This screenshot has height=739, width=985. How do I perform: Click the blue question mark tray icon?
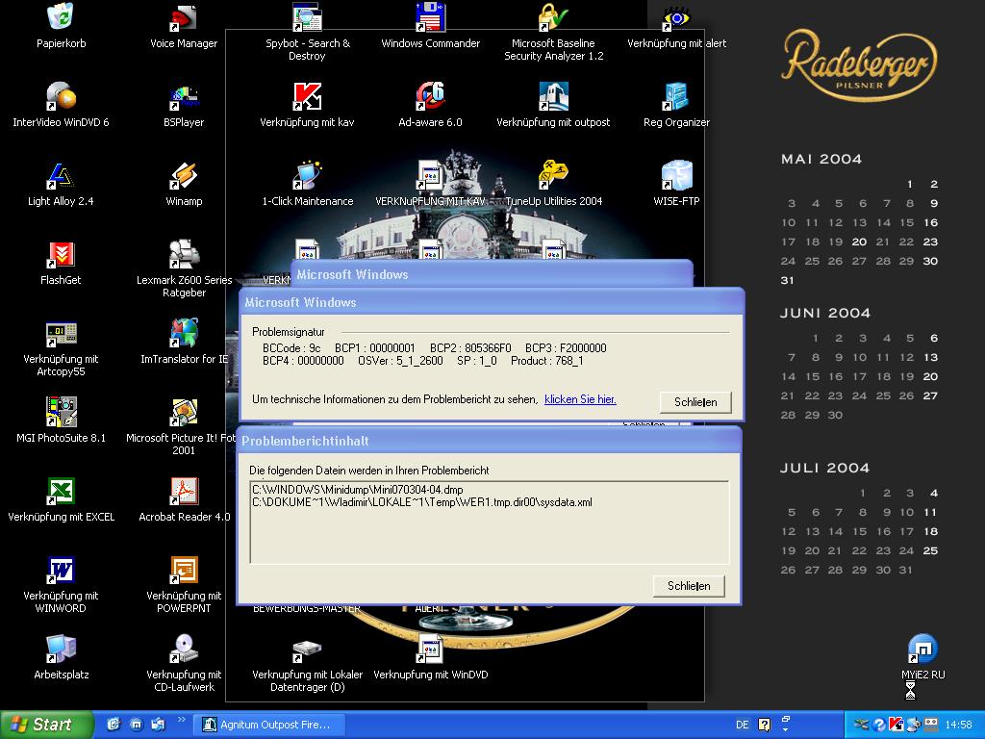tap(879, 725)
